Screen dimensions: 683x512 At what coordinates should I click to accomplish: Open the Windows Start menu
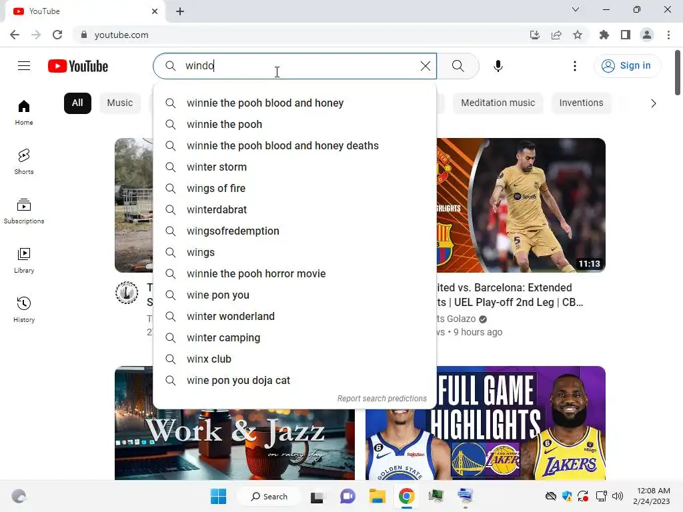pos(218,496)
